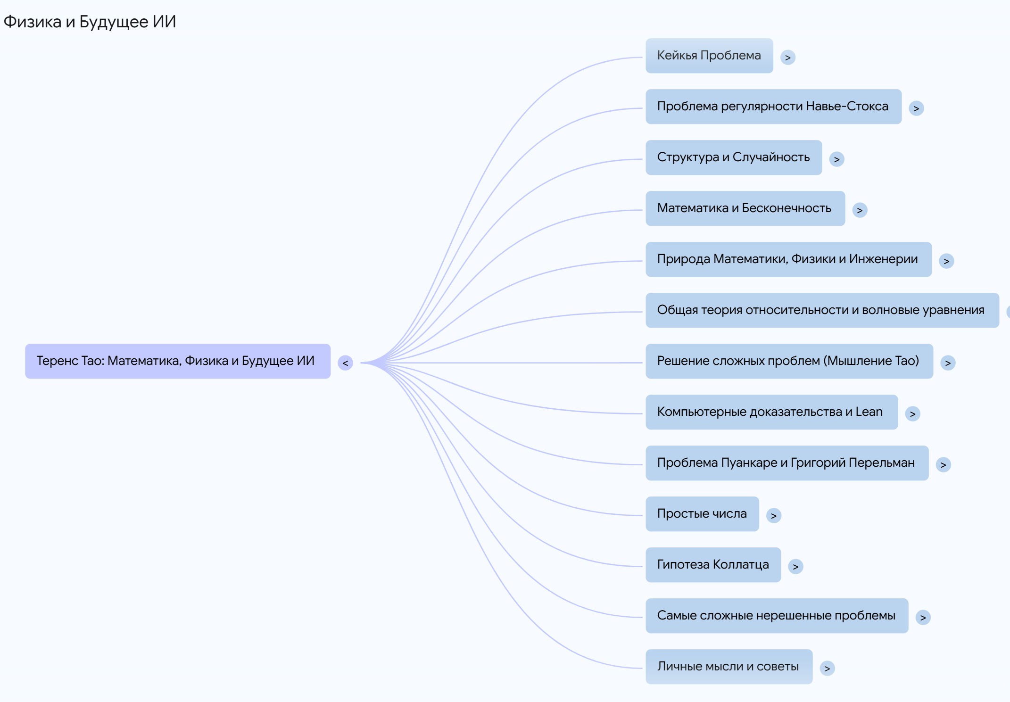
Task: Click the Физика и Будущее ИИ title
Action: click(90, 22)
